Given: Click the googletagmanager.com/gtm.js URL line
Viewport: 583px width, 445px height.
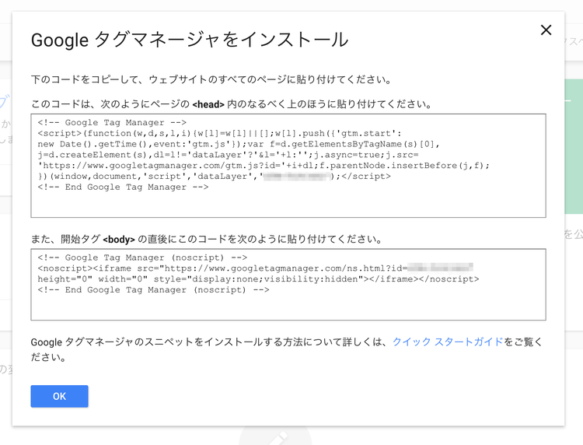Looking at the screenshot, I should 264,166.
